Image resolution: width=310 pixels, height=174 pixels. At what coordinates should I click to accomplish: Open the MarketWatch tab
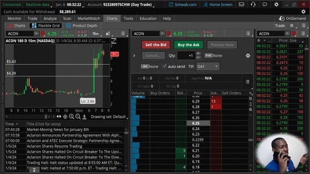tap(89, 18)
